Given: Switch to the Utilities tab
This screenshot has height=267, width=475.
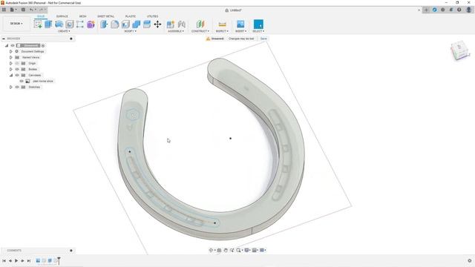Looking at the screenshot, I should coord(152,16).
